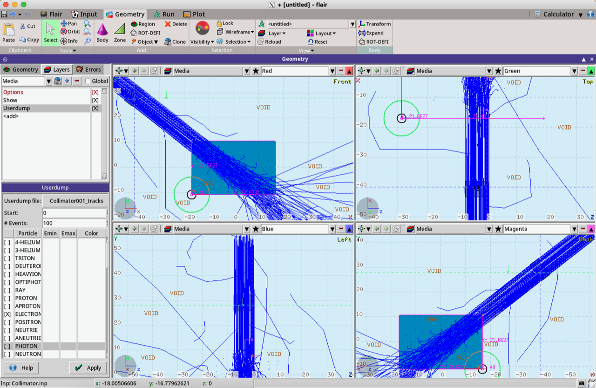The height and width of the screenshot is (388, 596).
Task: Click the green color indicator on Green viewport
Action: (x=591, y=71)
